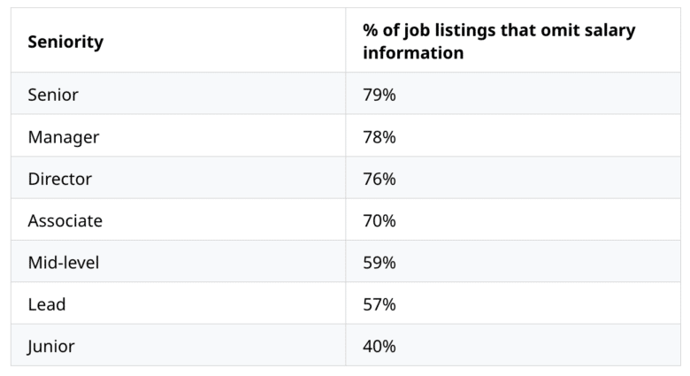Select the Associate cell
690x376 pixels.
point(65,221)
